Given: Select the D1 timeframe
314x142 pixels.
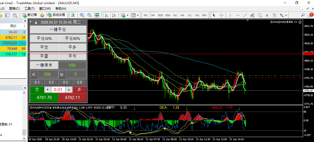Looking at the screenshot, I should [x=190, y=15].
